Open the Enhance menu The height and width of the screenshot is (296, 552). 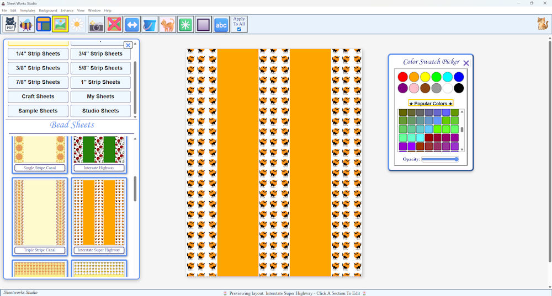67,10
